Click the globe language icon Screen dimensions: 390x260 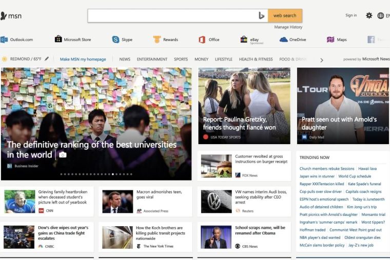click(x=381, y=16)
